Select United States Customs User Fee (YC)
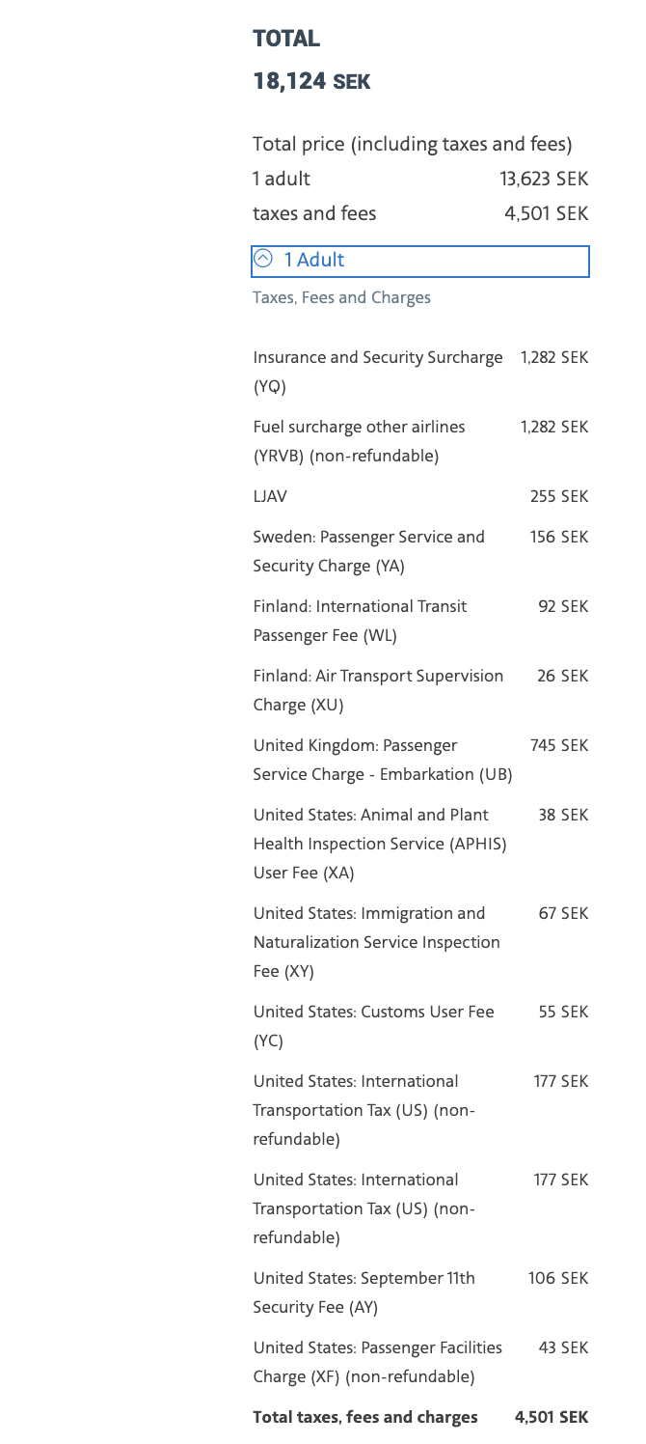Viewport: 646px width, 1444px height. 373,1026
